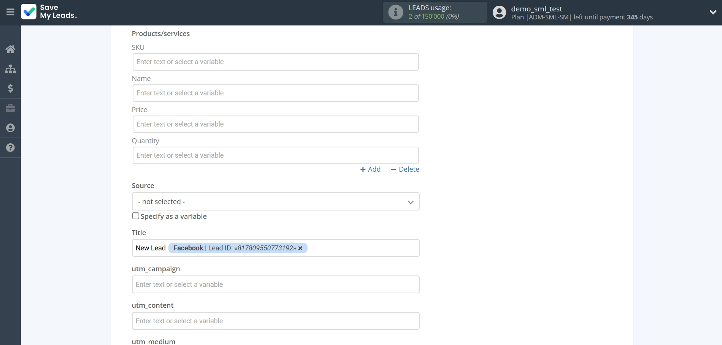Image resolution: width=722 pixels, height=345 pixels.
Task: Add another product with the Add button
Action: coord(370,169)
